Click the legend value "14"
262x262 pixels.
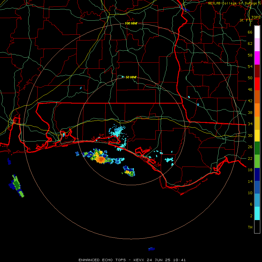[250, 181]
